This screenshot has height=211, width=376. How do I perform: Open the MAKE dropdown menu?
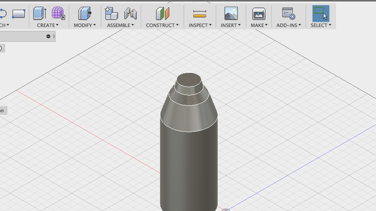point(259,25)
